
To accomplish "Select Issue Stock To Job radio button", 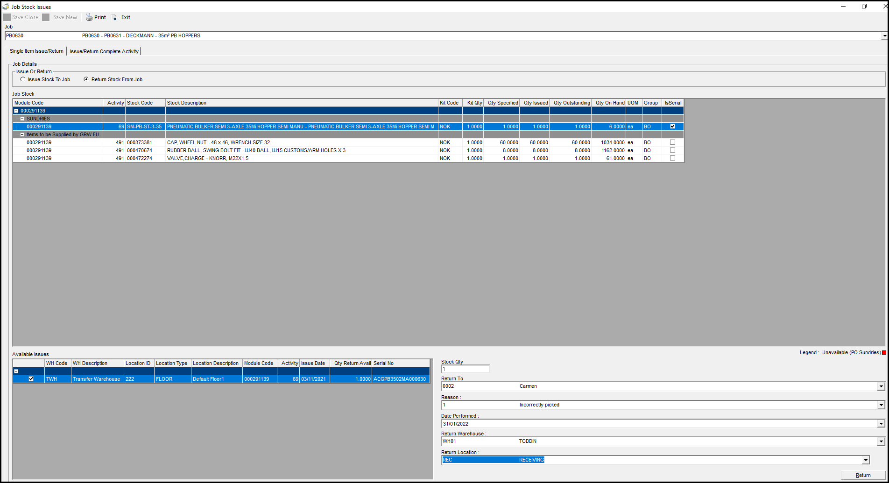I will (23, 79).
